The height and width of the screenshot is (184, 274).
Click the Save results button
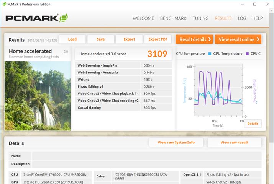(x=101, y=39)
